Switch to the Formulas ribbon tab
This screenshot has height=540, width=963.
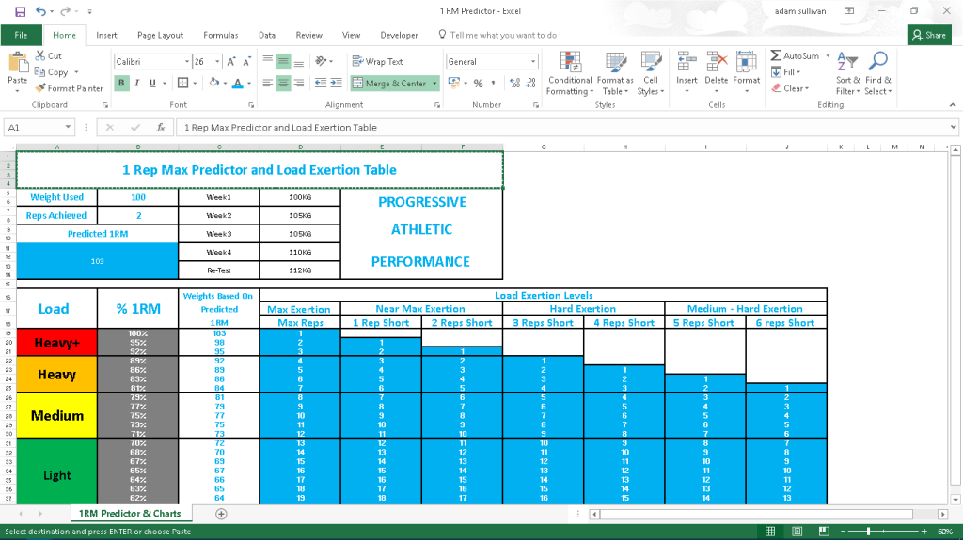220,35
